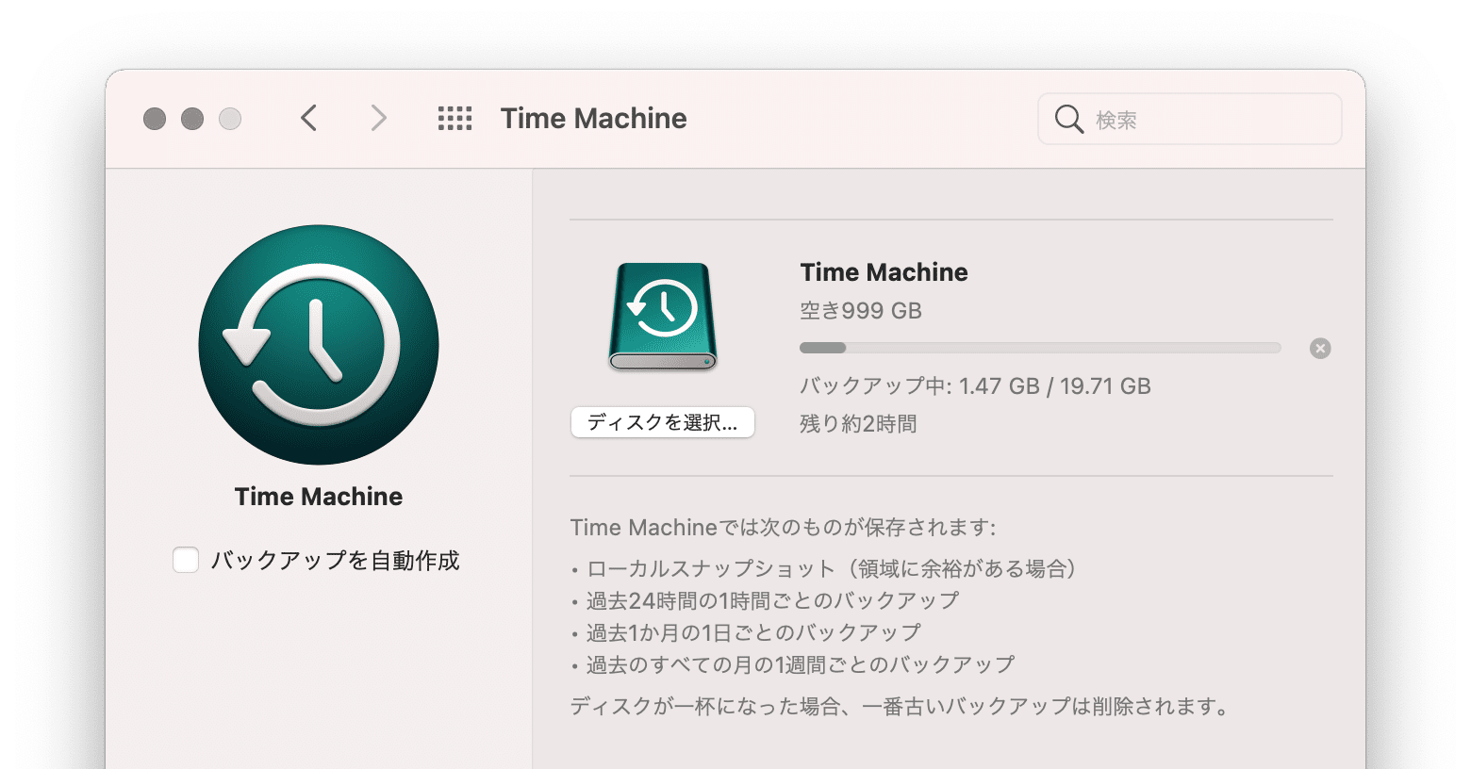Open the Show All grid icon

pos(454,118)
